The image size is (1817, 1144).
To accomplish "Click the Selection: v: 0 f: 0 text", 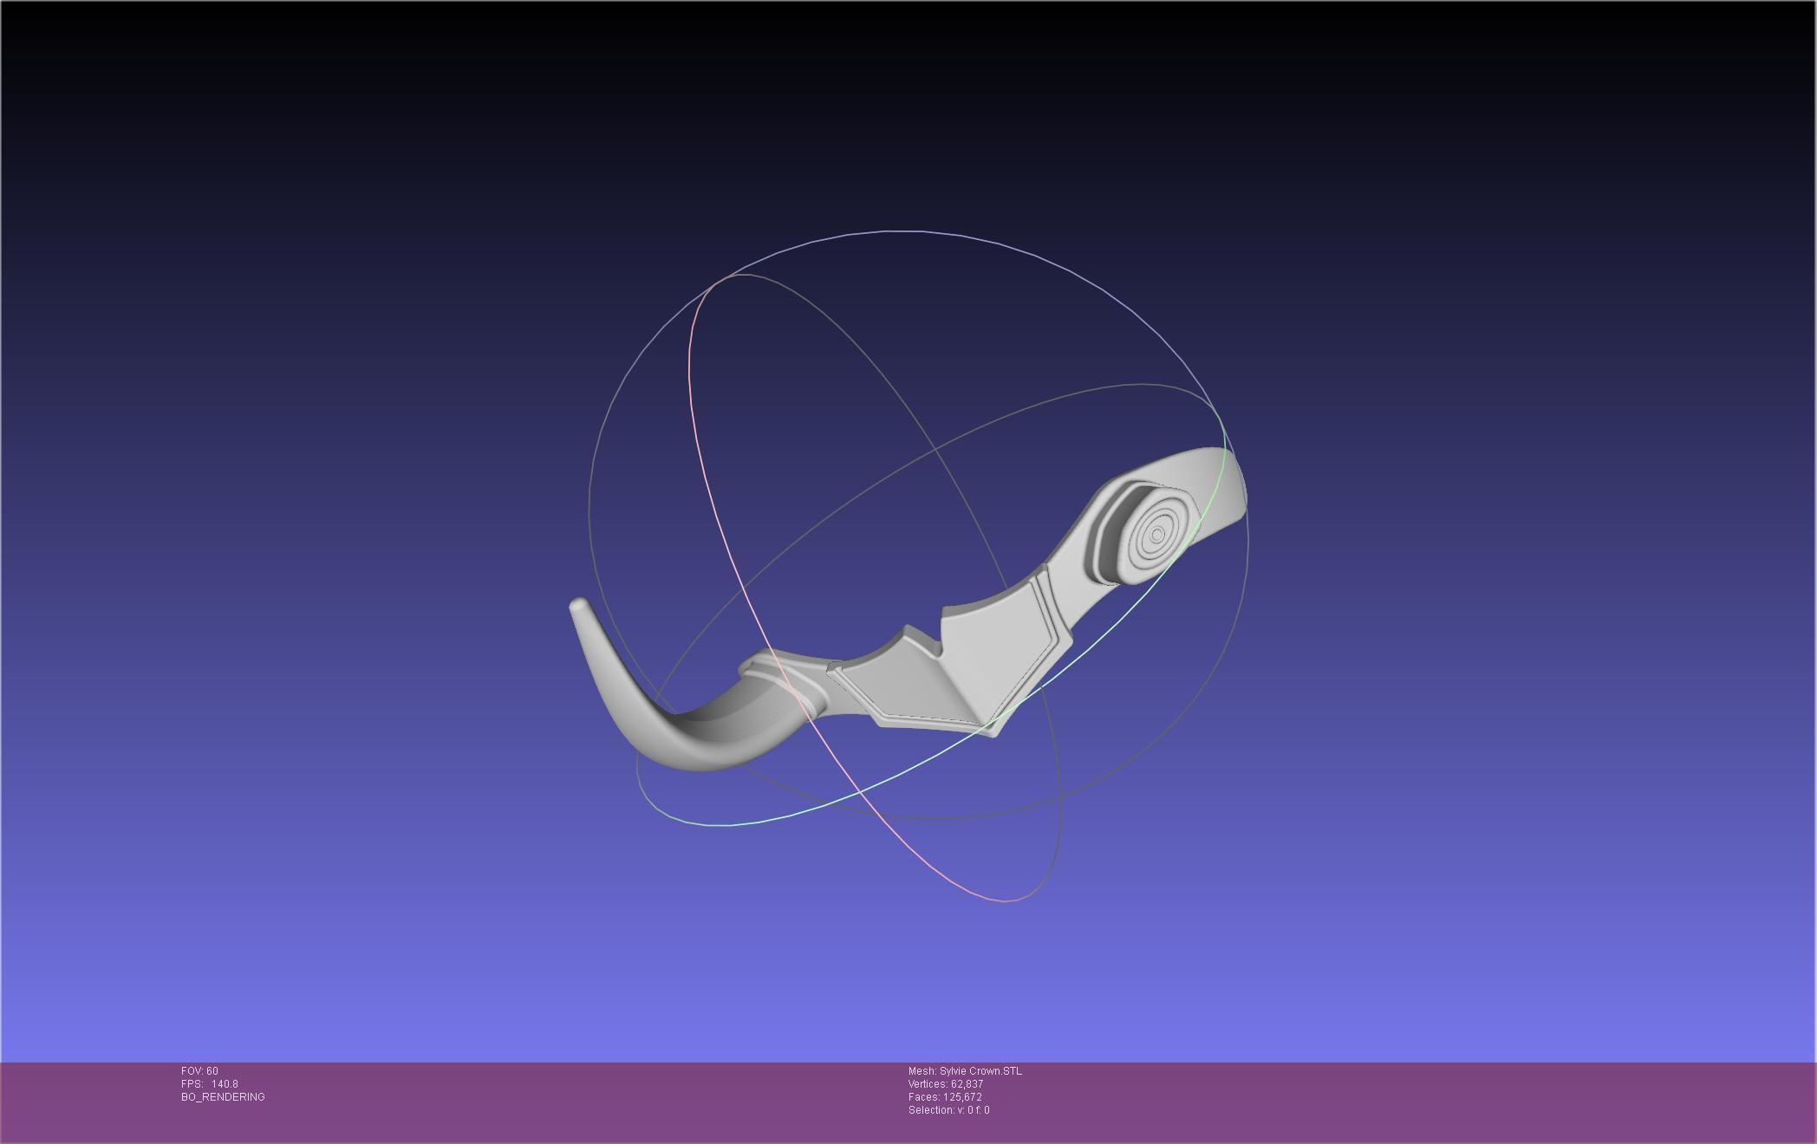I will [x=948, y=1110].
